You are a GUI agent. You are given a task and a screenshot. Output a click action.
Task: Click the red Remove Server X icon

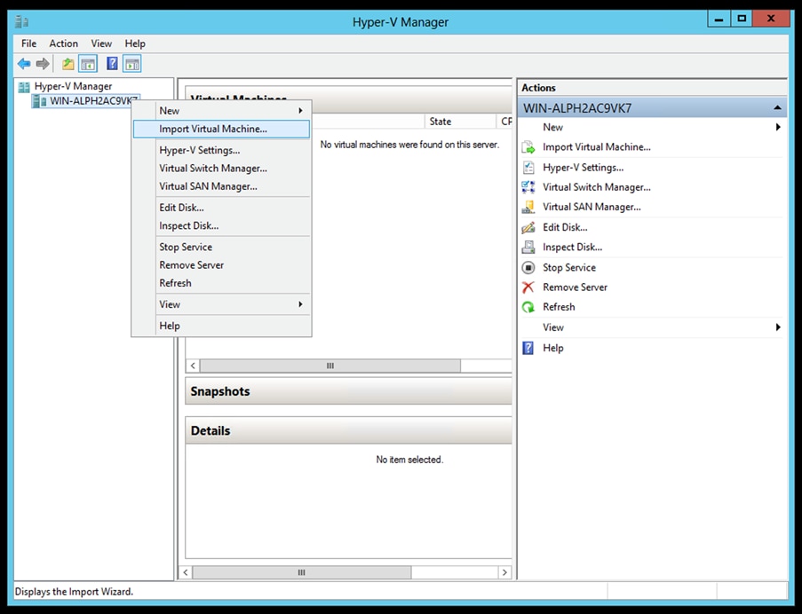528,287
